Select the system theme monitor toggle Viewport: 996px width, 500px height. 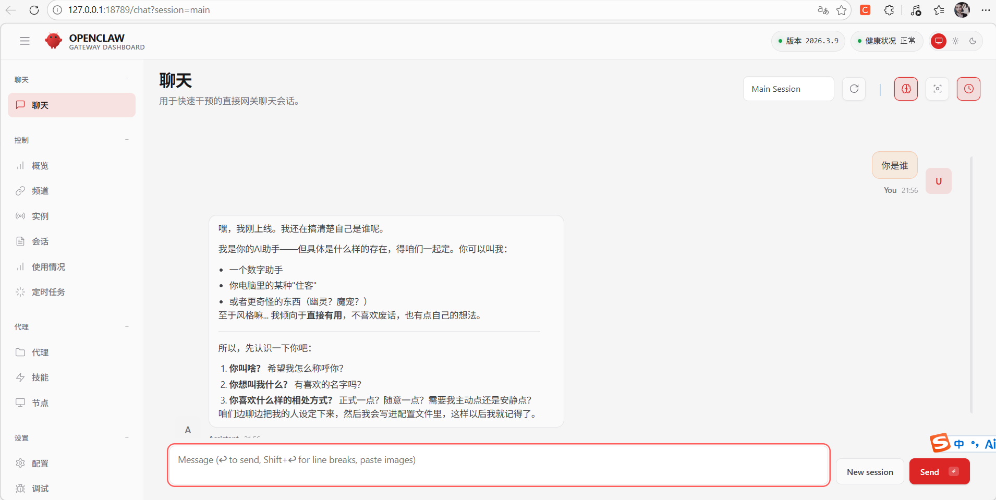pos(939,41)
